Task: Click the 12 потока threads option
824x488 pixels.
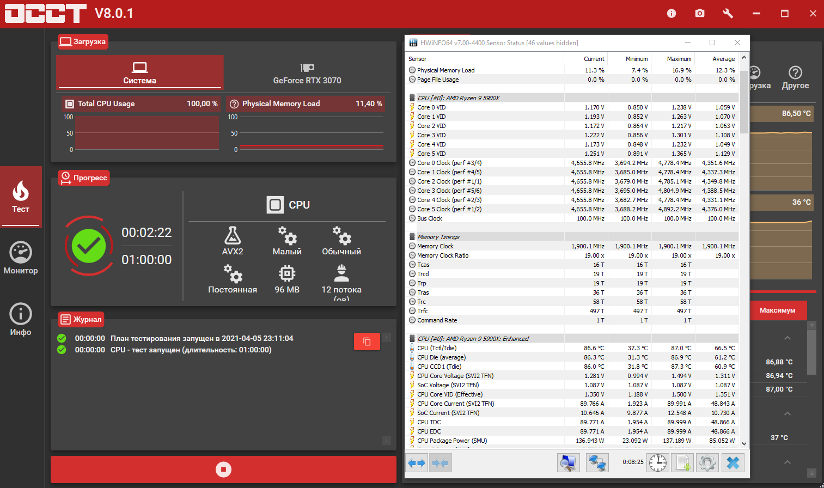Action: pyautogui.click(x=341, y=282)
